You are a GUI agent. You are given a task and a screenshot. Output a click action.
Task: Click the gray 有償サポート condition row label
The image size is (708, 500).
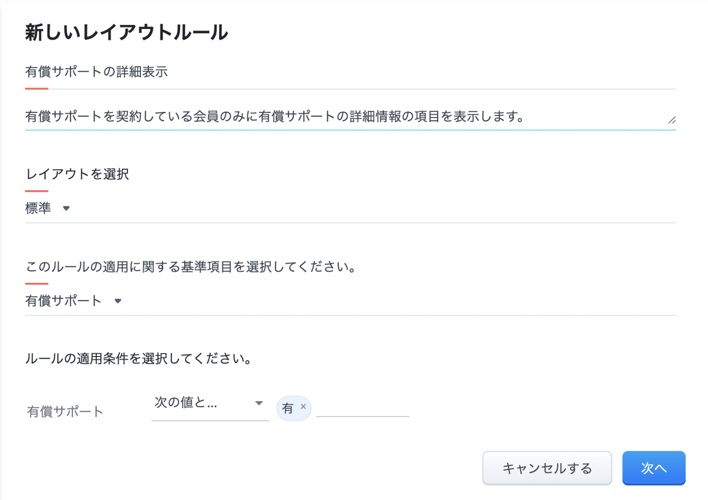click(x=65, y=412)
